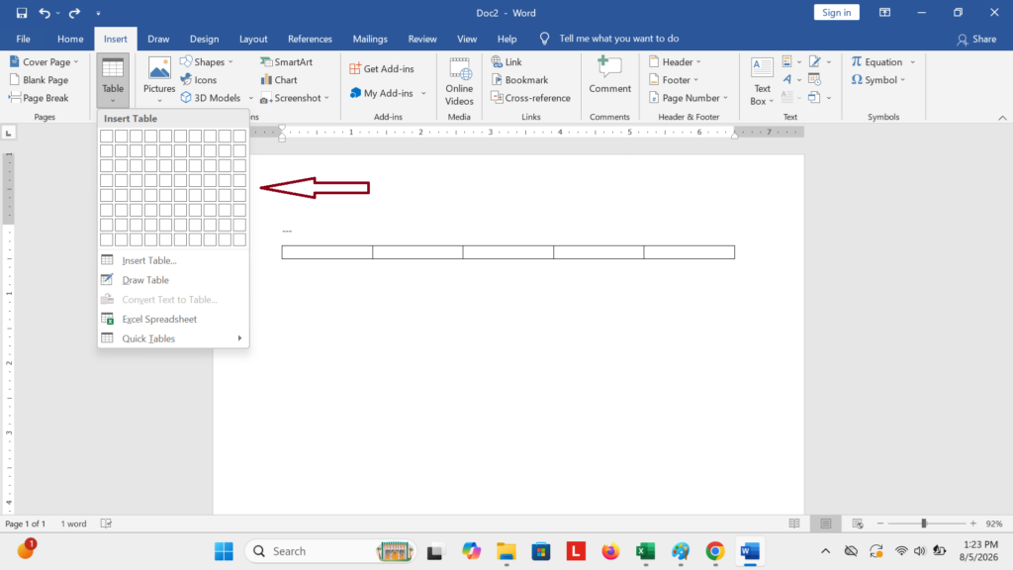Choose Insert Table... menu entry

(173, 260)
